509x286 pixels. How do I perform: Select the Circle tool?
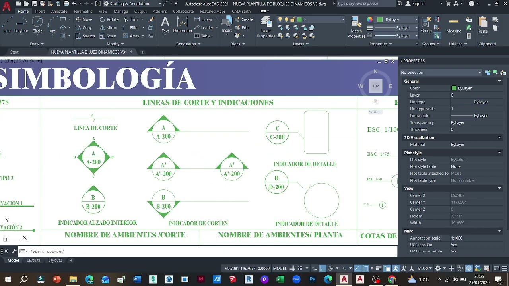tap(37, 25)
